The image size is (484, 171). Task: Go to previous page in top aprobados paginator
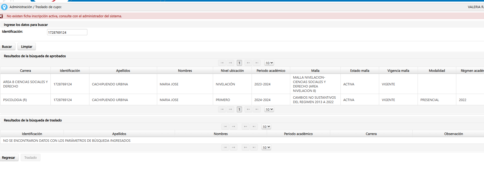pos(230,63)
